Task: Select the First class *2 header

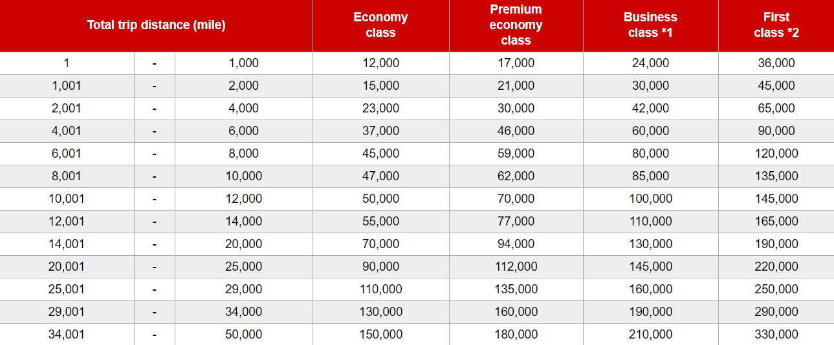Action: point(776,25)
